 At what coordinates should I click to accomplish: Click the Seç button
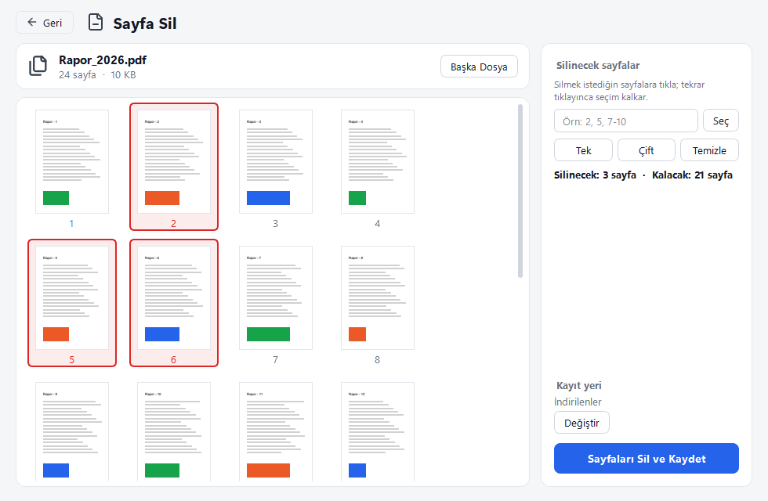coord(720,121)
